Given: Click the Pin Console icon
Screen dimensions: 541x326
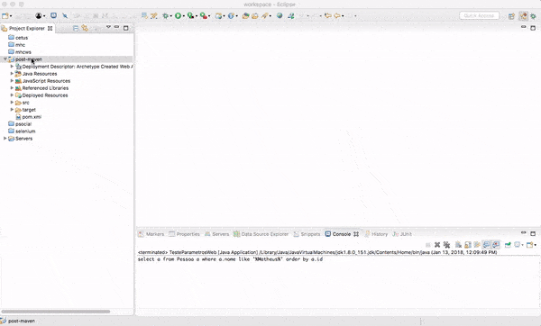Looking at the screenshot, I should (x=508, y=245).
